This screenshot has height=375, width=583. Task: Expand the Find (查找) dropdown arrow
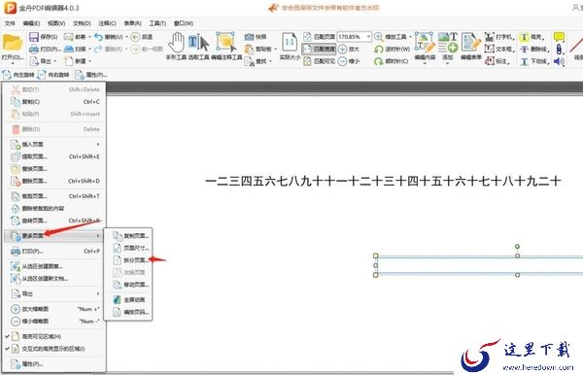[x=270, y=61]
